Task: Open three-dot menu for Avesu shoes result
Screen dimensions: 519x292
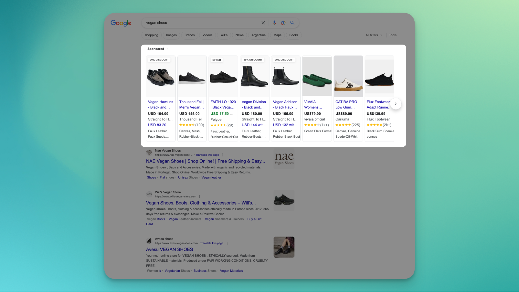Action: [227, 243]
